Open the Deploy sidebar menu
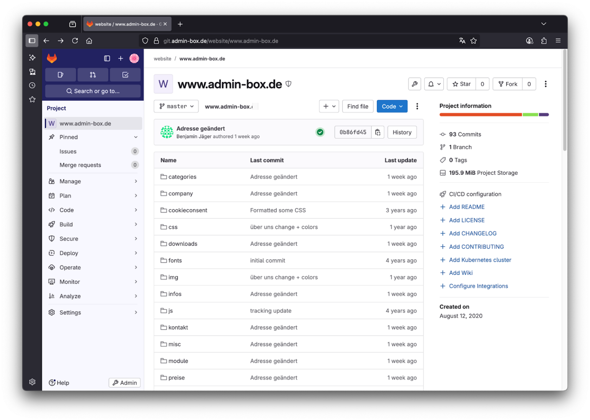 point(93,253)
